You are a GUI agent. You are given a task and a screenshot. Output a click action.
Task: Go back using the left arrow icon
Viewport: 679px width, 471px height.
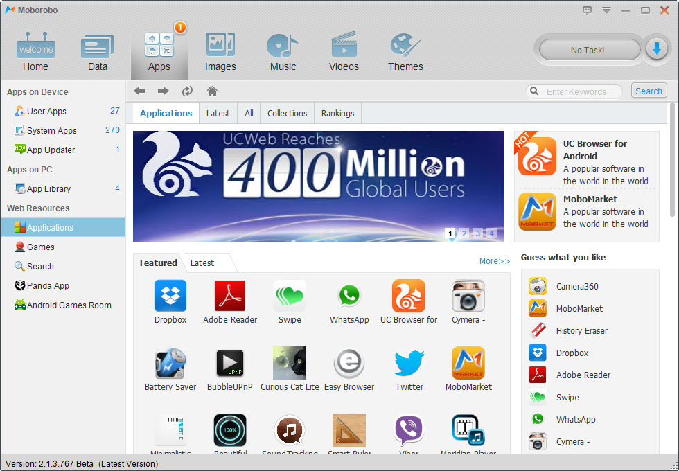[x=139, y=91]
